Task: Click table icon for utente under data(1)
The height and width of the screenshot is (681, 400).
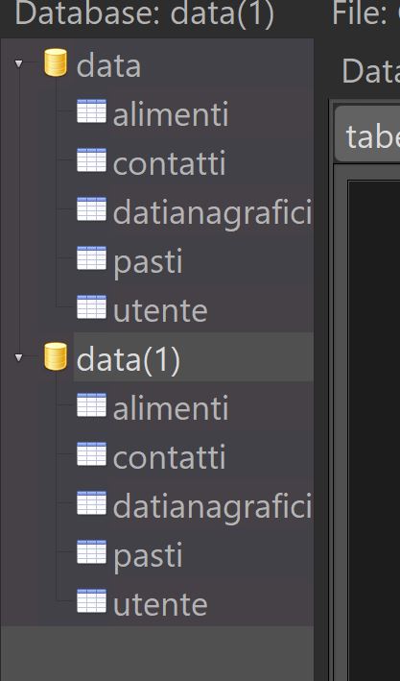Action: [91, 601]
